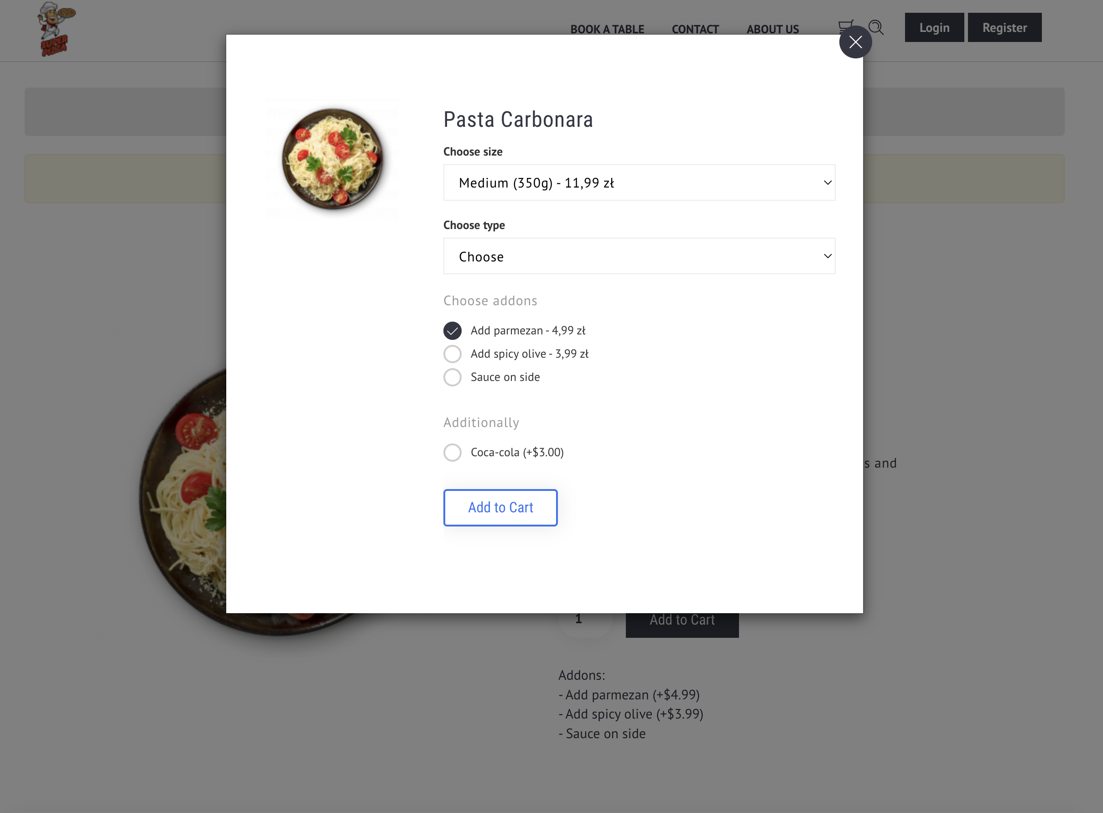Click the Login button
The image size is (1103, 813).
tap(934, 27)
